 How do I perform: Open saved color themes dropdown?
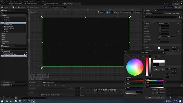pos(150,56)
